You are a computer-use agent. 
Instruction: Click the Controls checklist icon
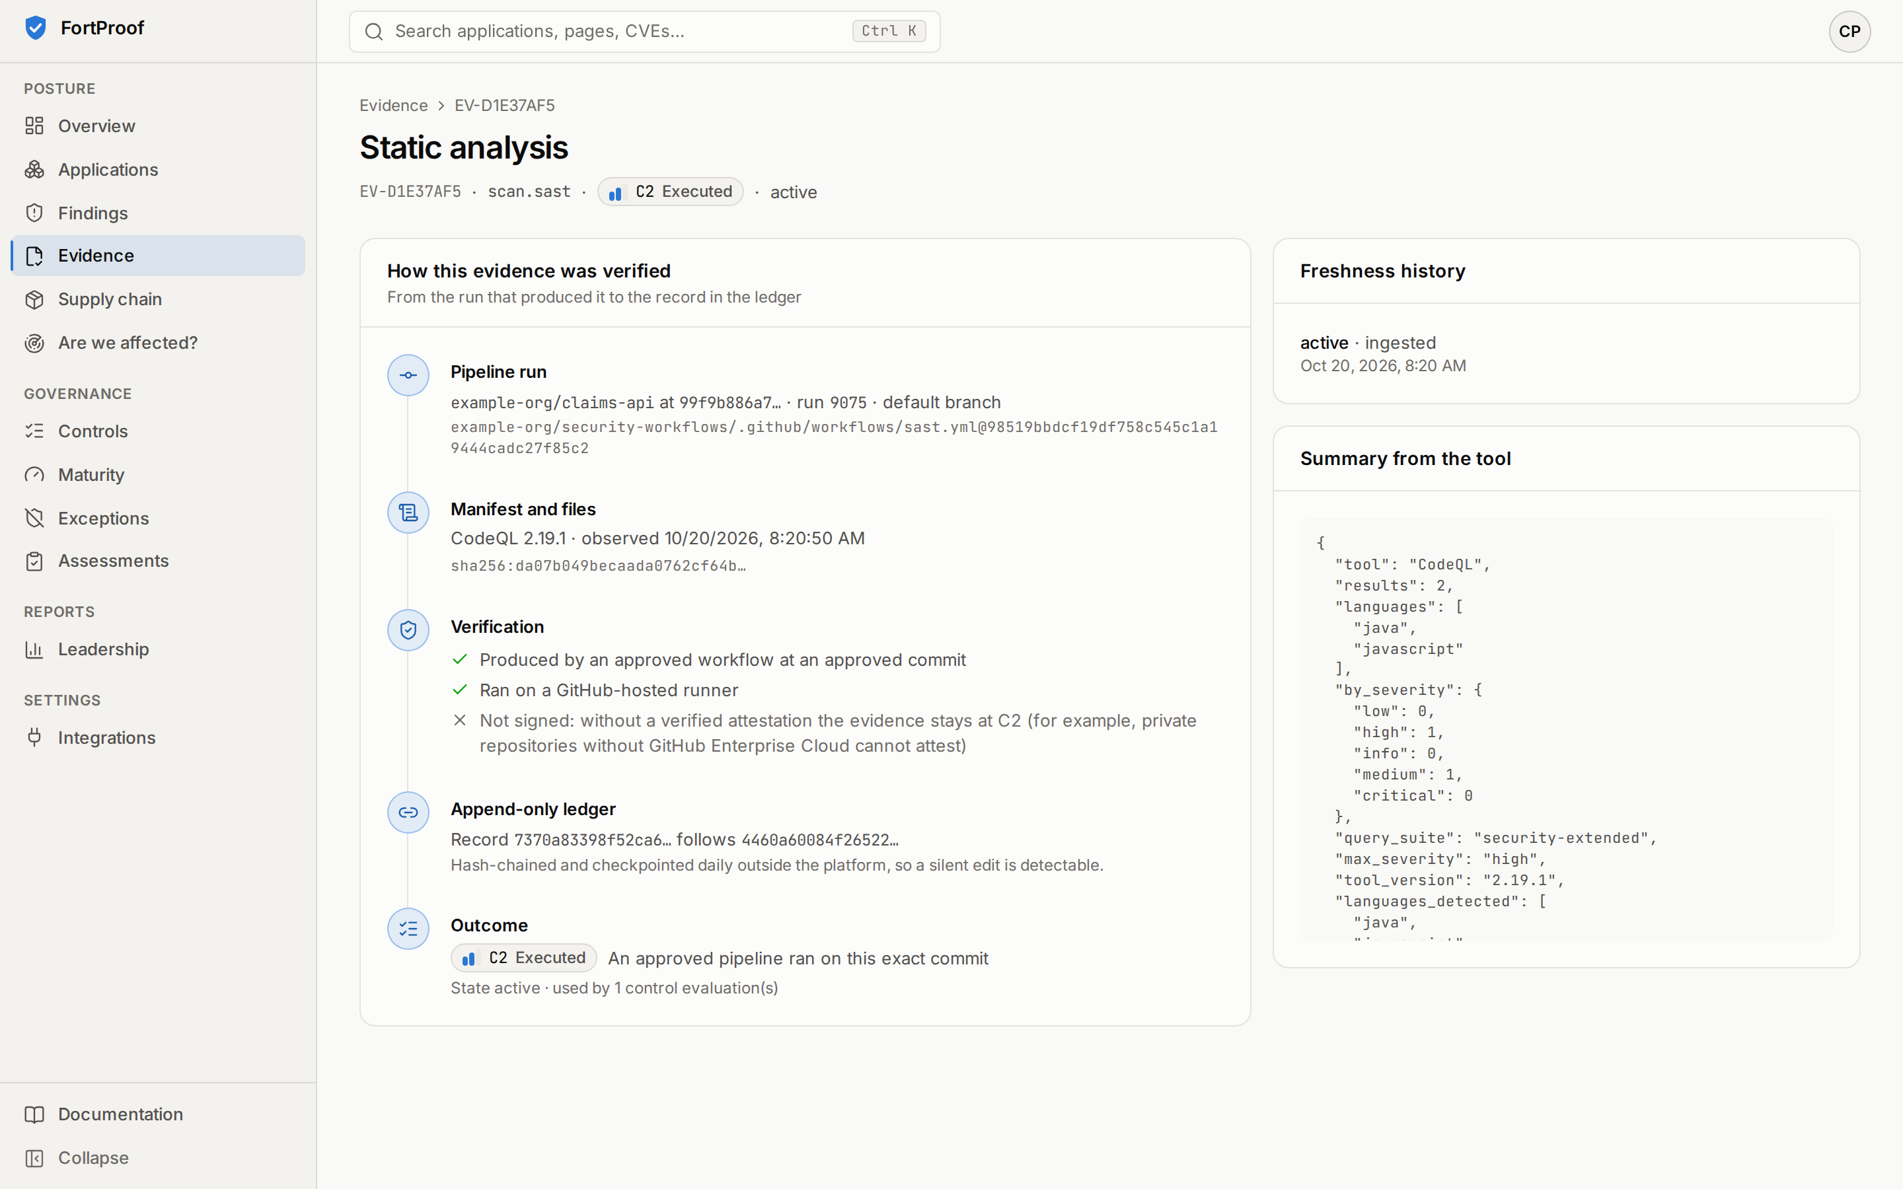(34, 431)
